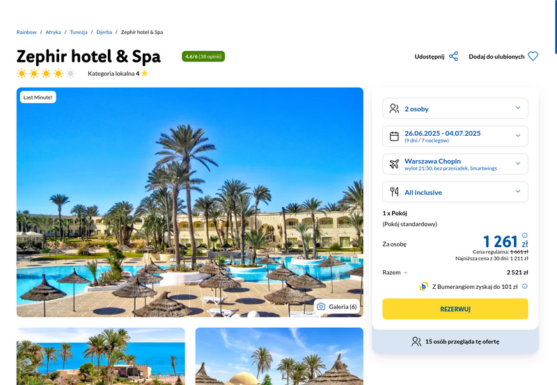Click the share icon next to Udostępnij
Screen dimensions: 557x385
453,56
